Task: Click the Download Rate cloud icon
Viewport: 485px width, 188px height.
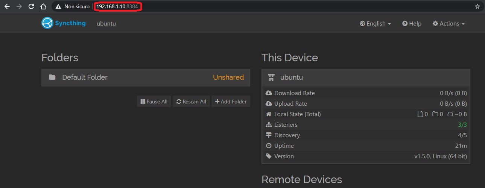Action: coord(269,93)
